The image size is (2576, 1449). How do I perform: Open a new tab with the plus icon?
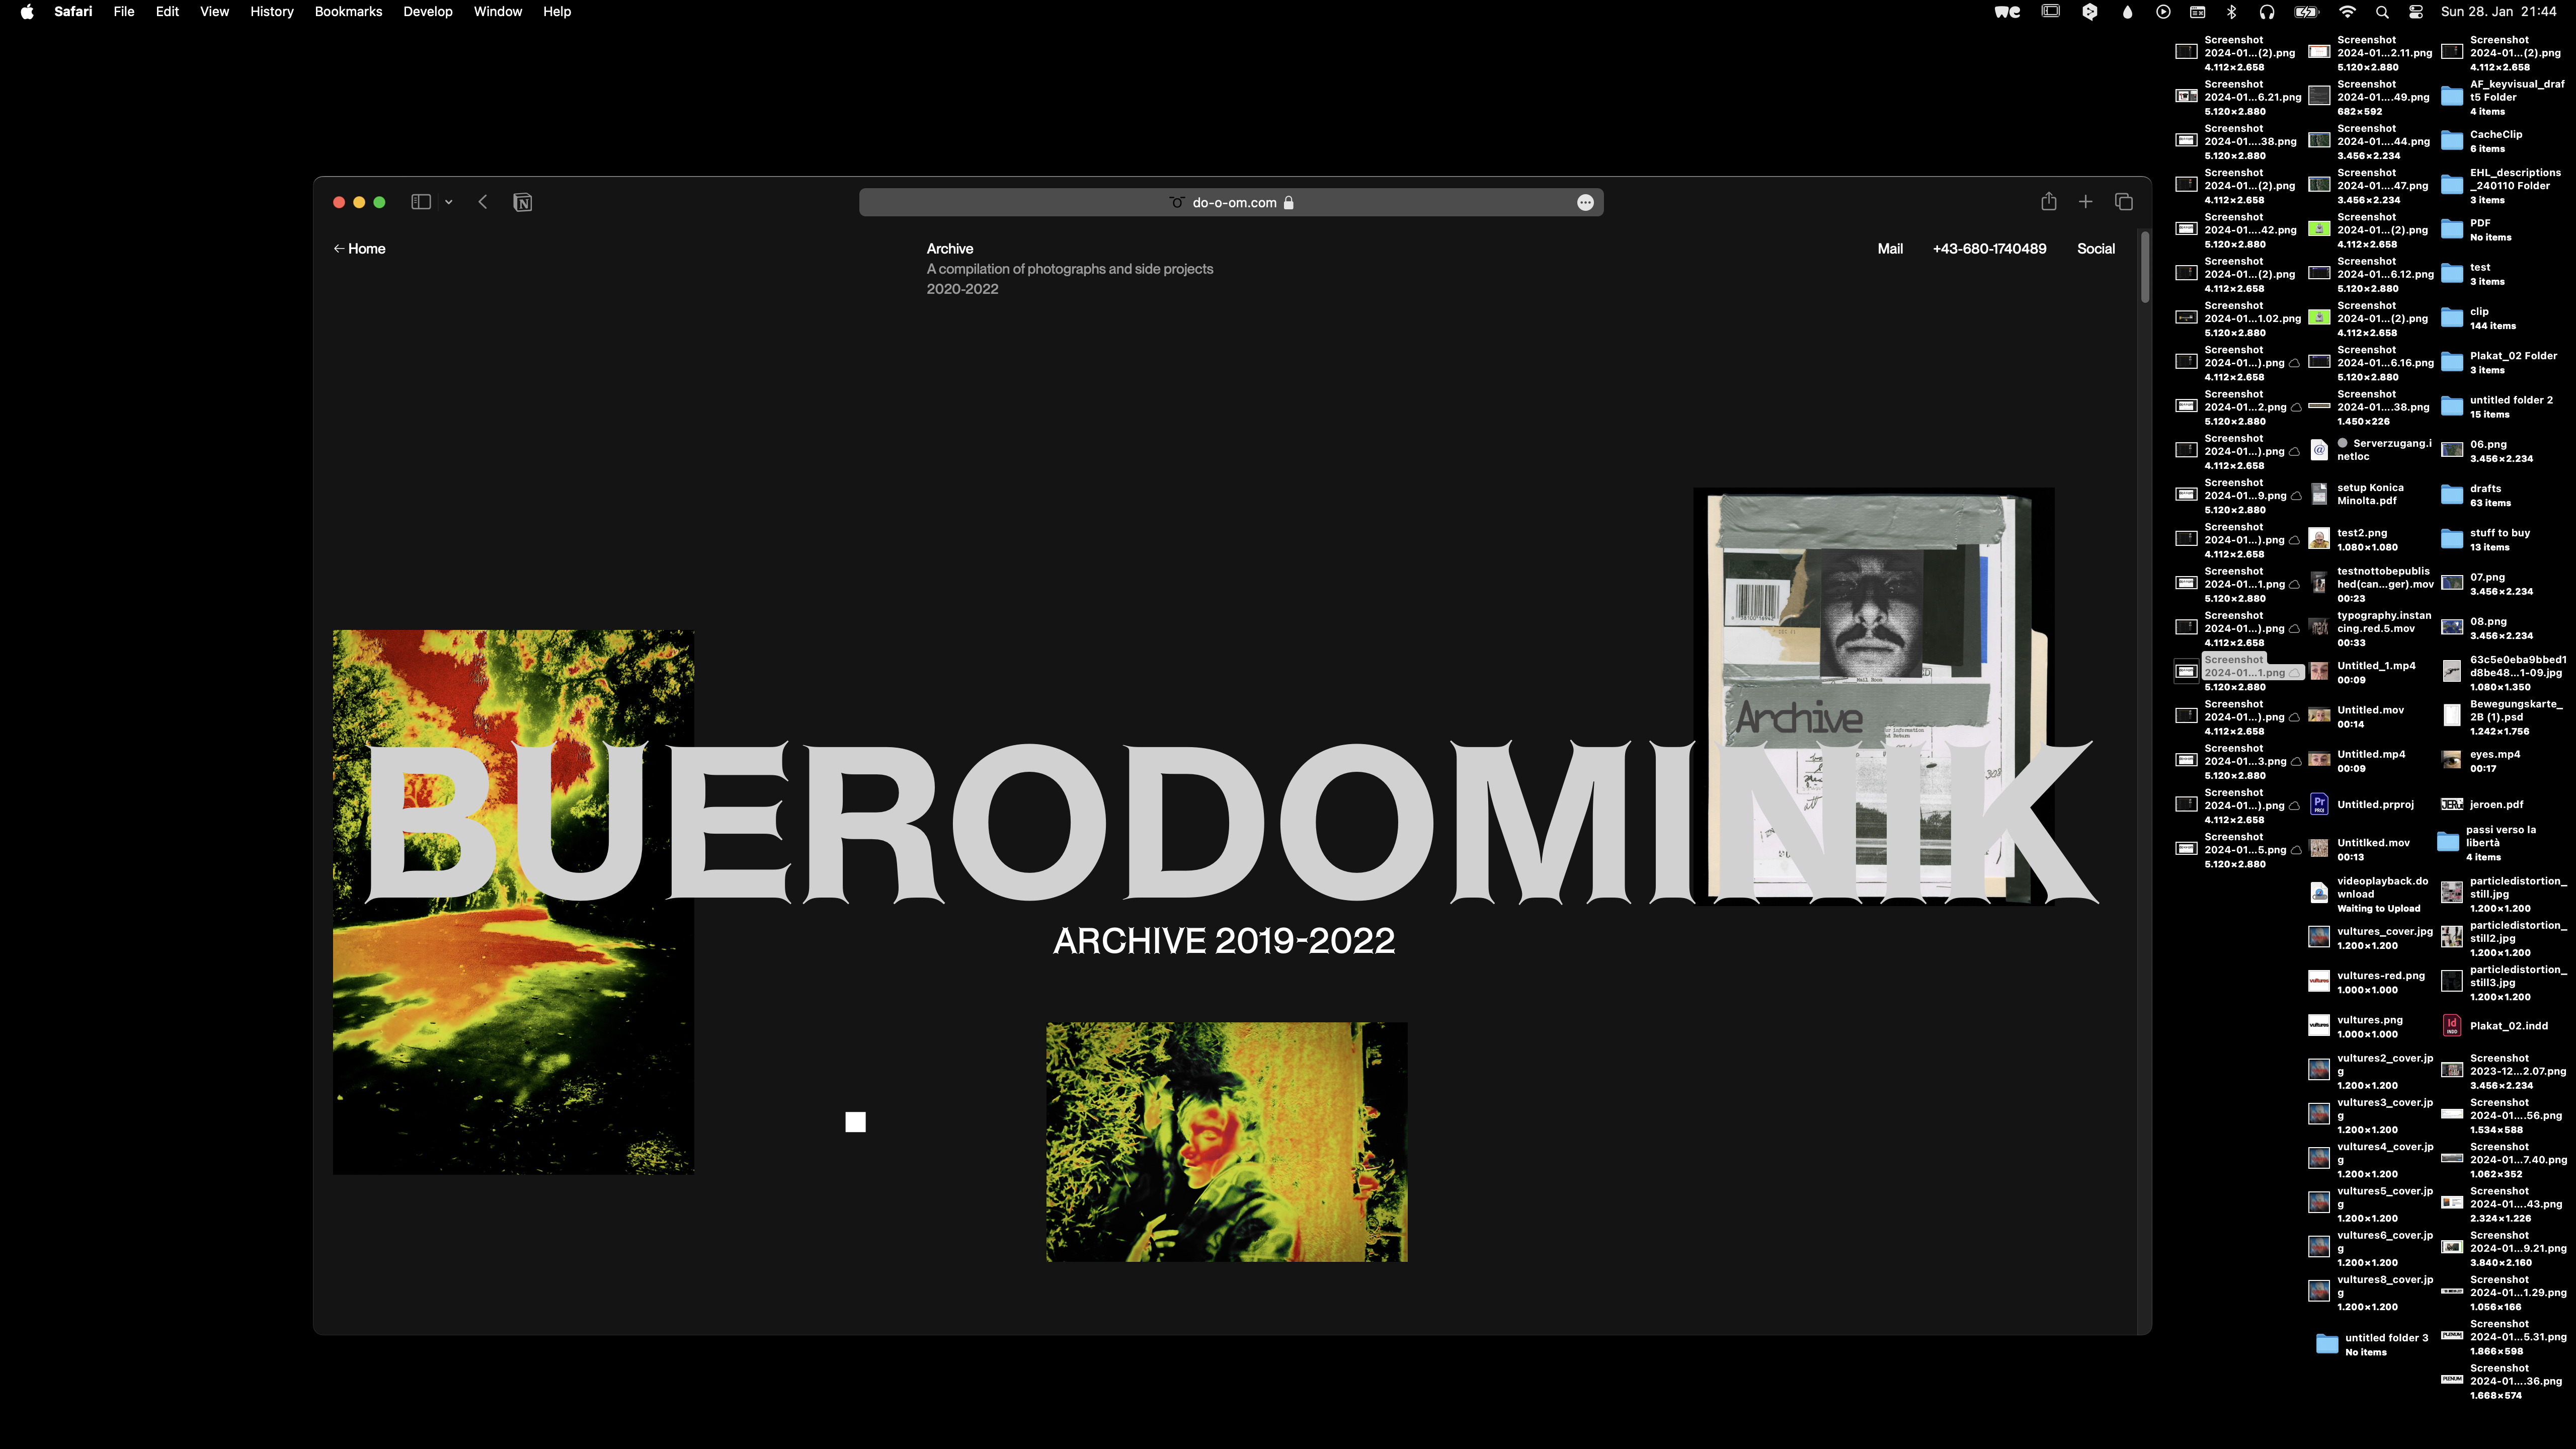tap(2085, 202)
